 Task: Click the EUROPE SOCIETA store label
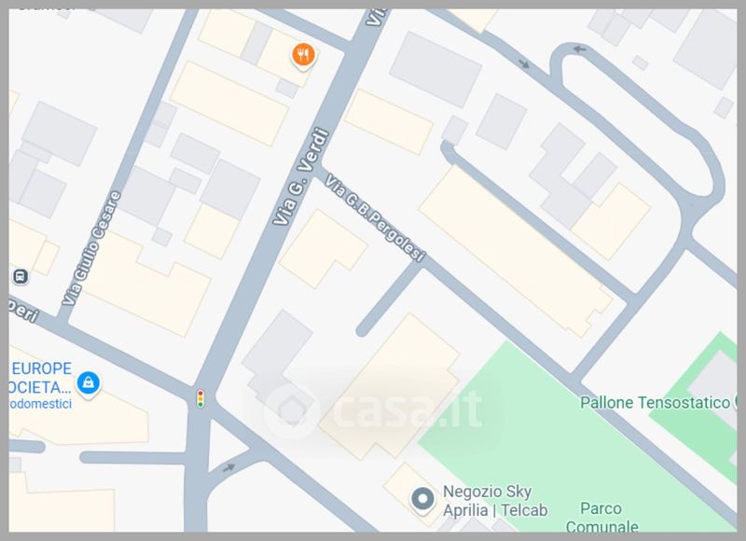tap(40, 378)
